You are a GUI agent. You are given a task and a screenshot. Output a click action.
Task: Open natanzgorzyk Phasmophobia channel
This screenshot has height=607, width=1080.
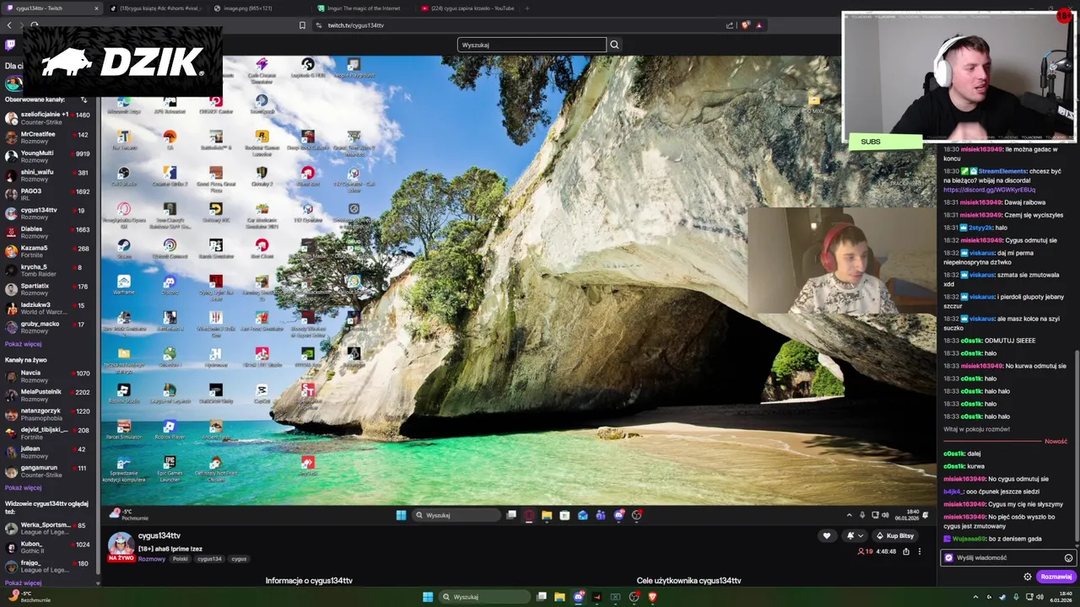pos(48,415)
